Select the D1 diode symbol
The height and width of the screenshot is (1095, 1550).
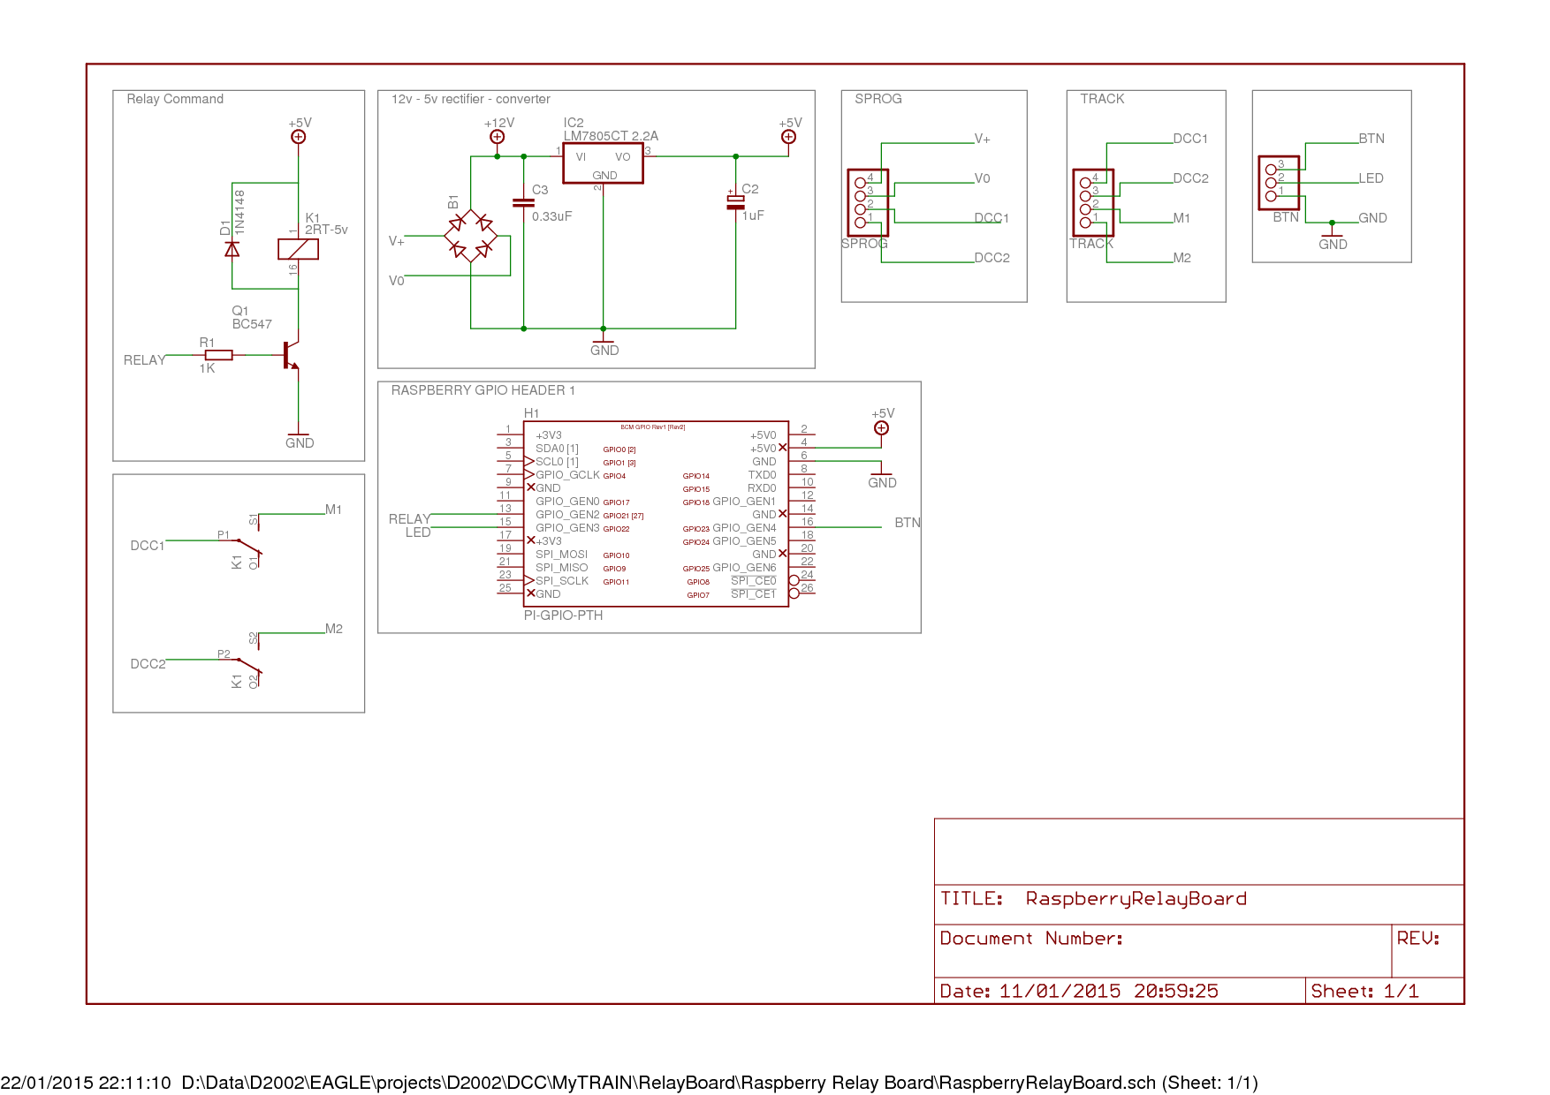coord(232,249)
